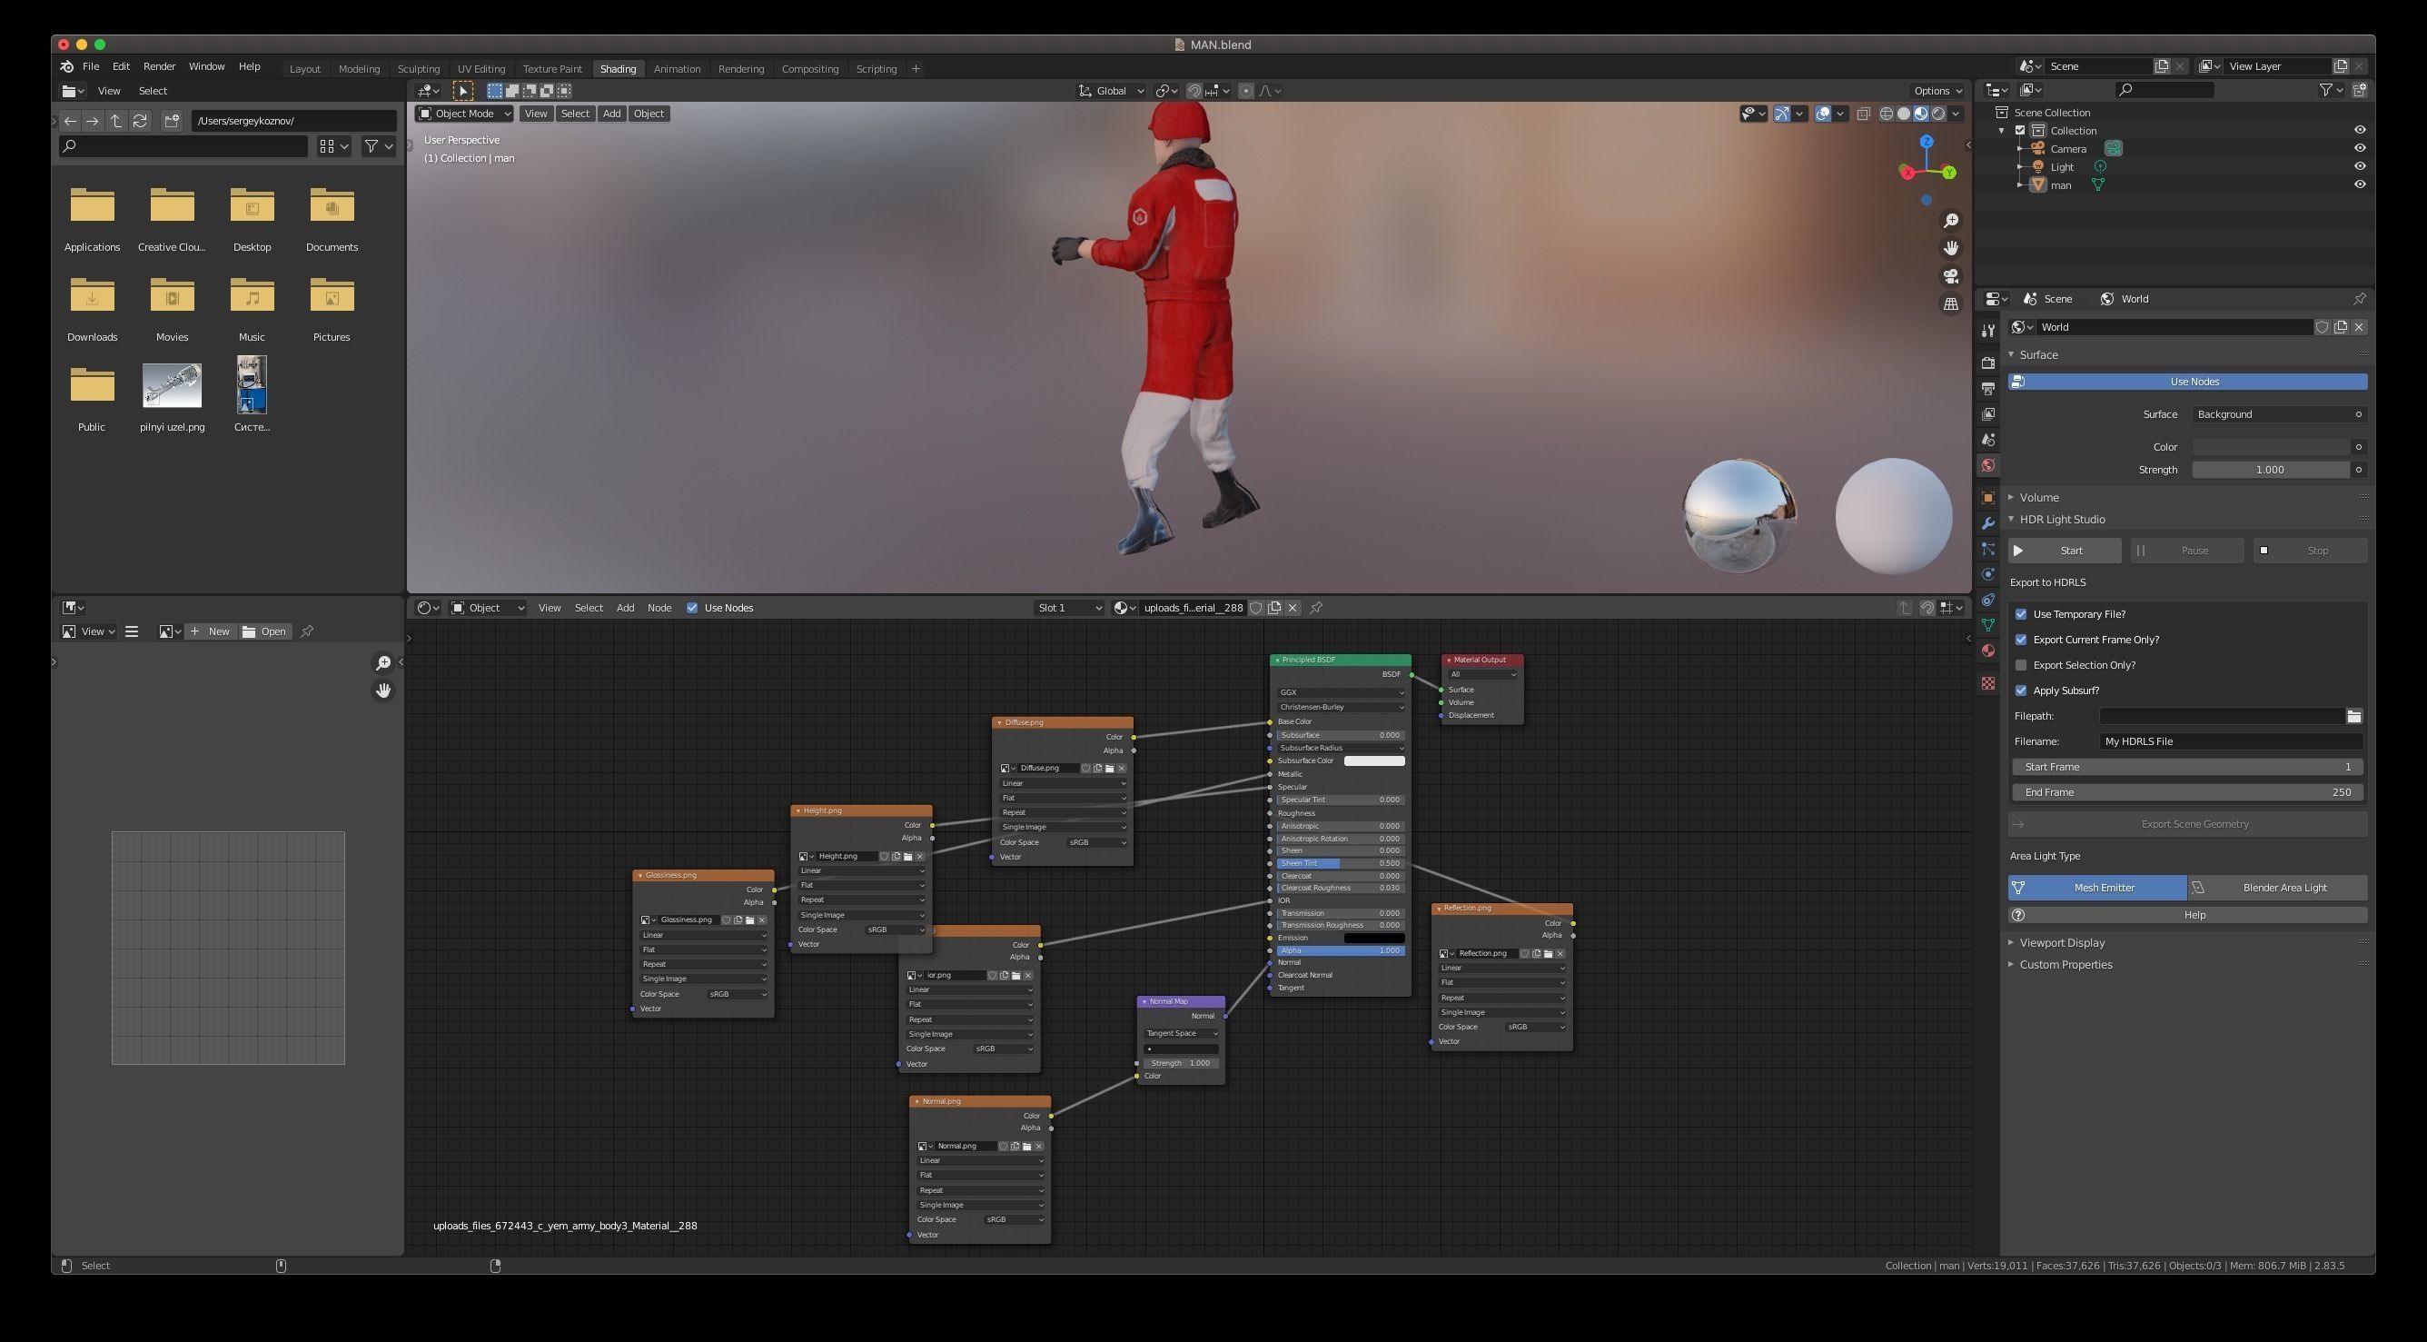Pin the World properties panel
The height and width of the screenshot is (1342, 2427).
click(x=2359, y=299)
